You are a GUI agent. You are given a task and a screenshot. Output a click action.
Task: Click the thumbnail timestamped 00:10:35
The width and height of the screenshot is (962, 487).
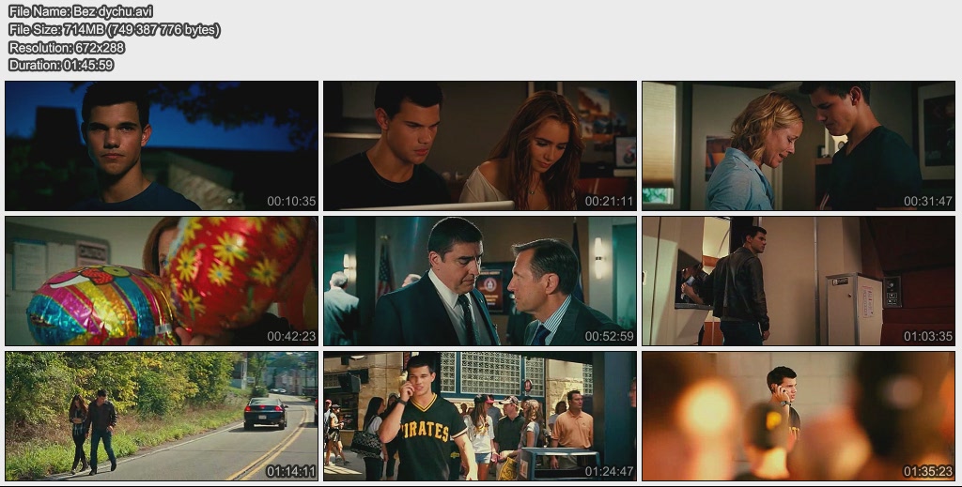pyautogui.click(x=161, y=145)
